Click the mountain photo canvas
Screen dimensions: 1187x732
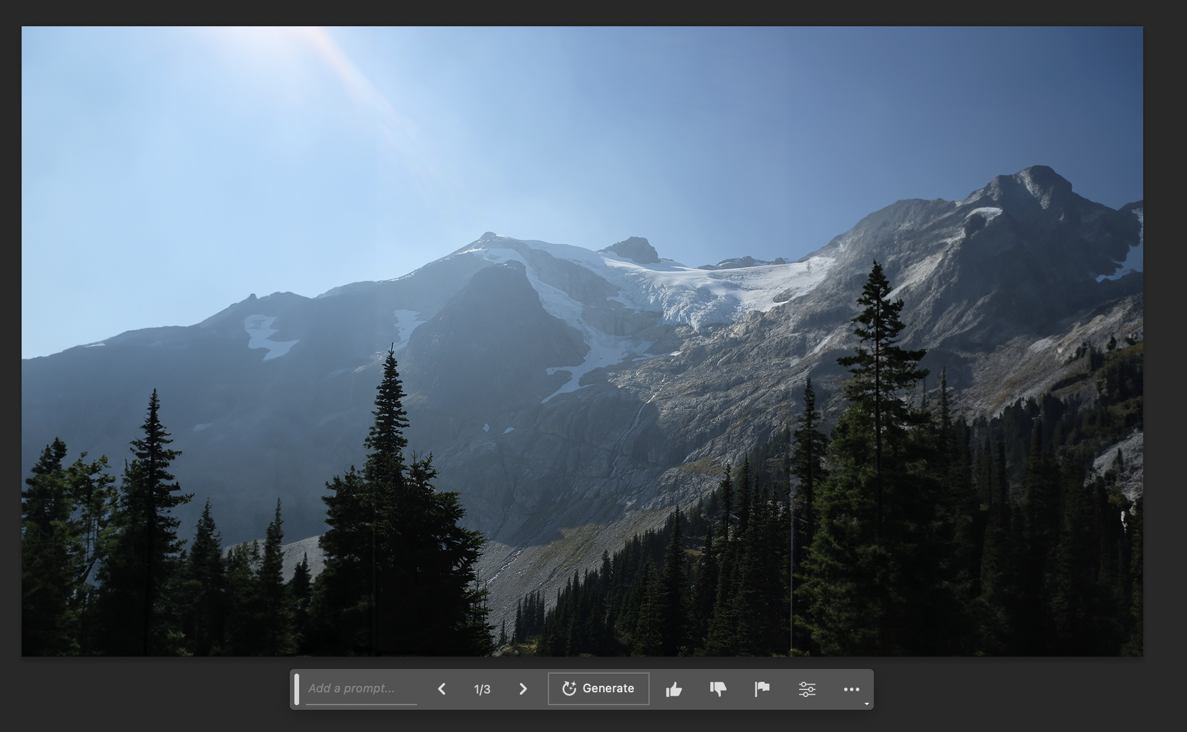coord(582,341)
